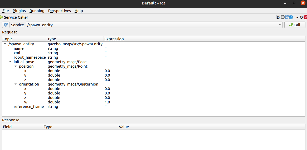Close the Service Caller plugin with red X

pos(305,17)
